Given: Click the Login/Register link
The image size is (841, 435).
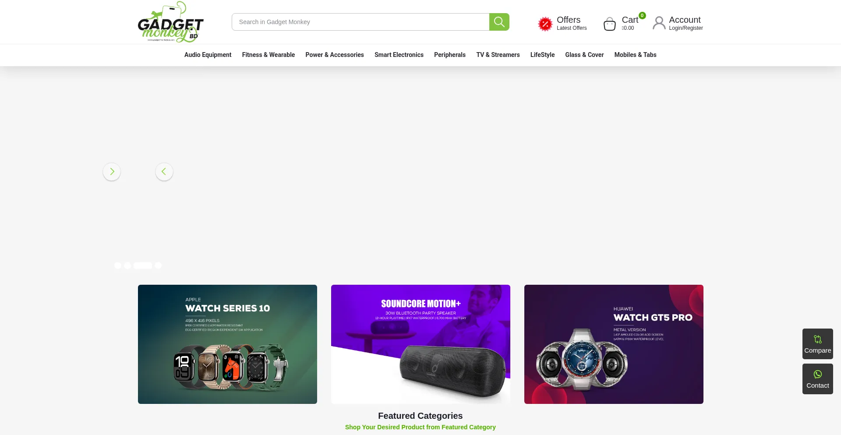Looking at the screenshot, I should pyautogui.click(x=686, y=28).
